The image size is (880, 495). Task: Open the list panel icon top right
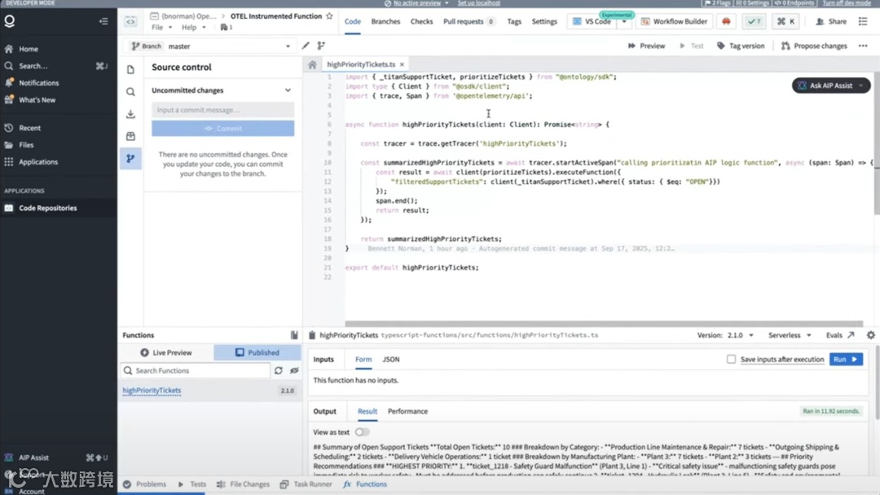[x=863, y=21]
